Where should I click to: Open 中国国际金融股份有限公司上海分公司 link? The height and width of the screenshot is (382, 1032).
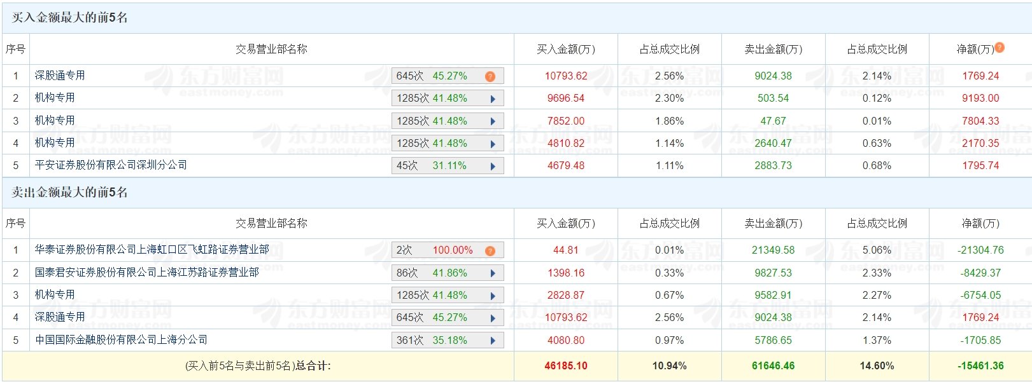coord(121,340)
